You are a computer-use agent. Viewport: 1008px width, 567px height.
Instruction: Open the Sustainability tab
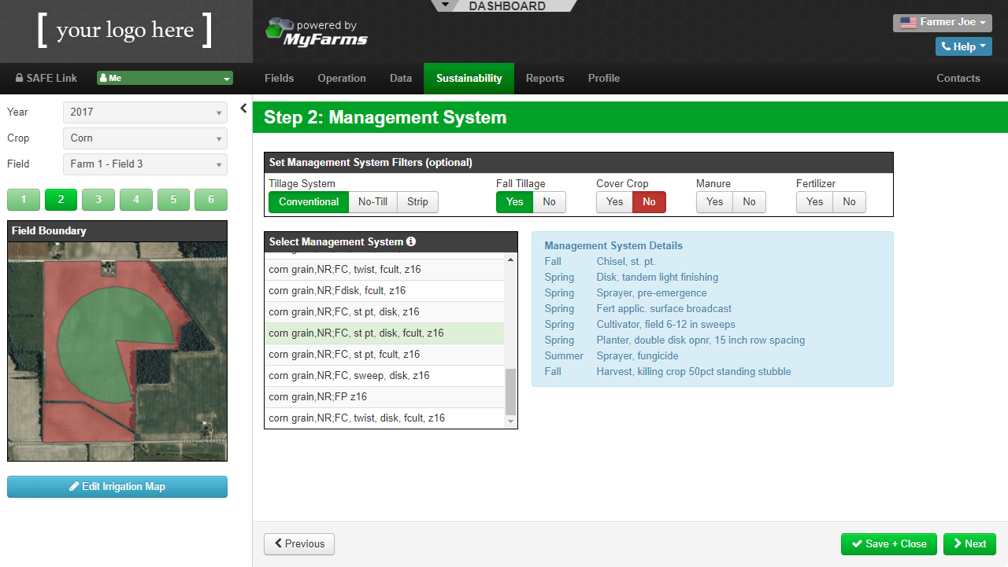pyautogui.click(x=469, y=79)
